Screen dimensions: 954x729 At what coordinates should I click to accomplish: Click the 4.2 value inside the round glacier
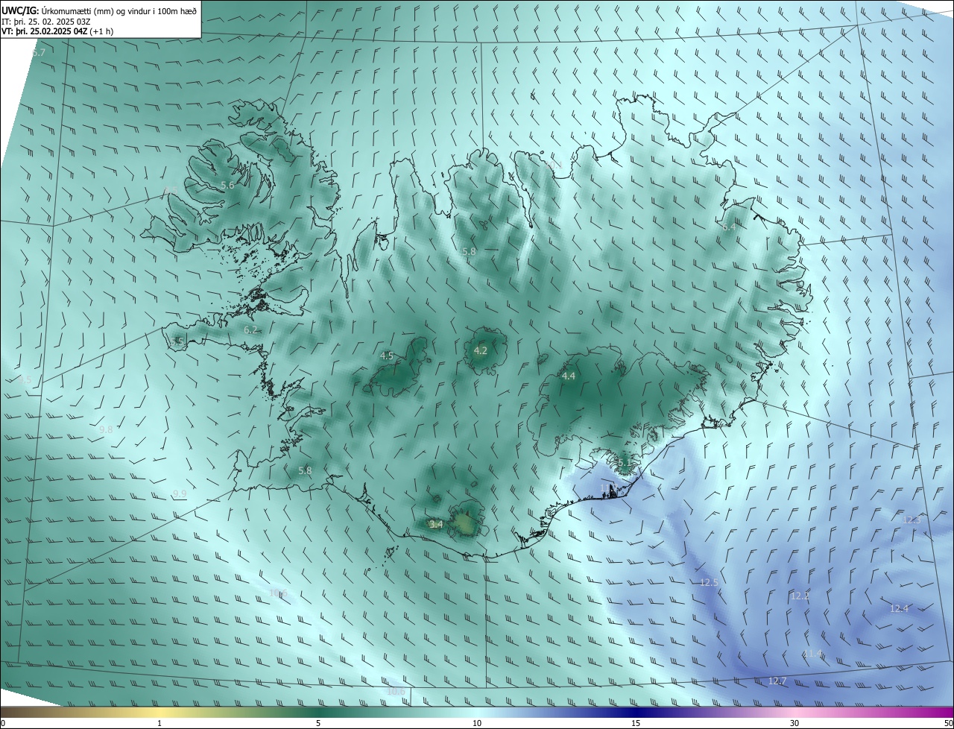point(480,350)
